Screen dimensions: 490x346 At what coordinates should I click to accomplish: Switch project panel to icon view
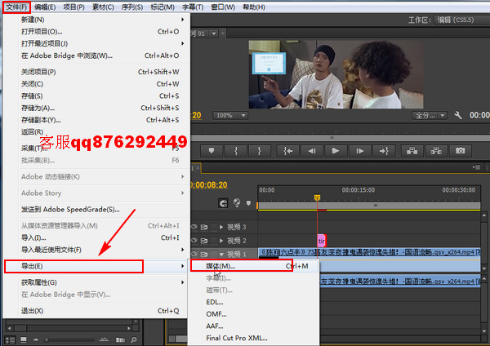[24, 339]
